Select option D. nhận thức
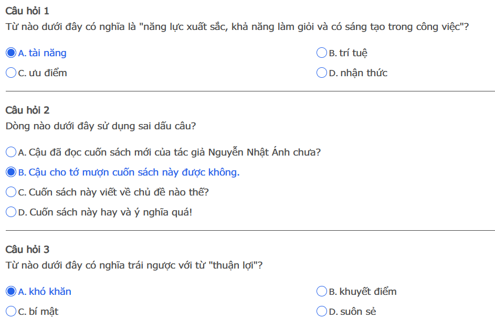 [322, 73]
